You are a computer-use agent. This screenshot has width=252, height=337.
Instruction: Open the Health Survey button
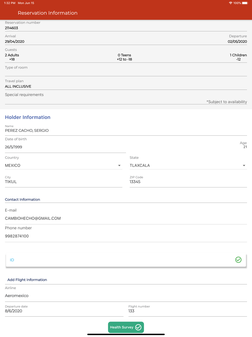(x=126, y=327)
